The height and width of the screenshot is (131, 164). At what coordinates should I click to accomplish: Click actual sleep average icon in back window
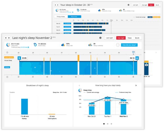pos(78,10)
